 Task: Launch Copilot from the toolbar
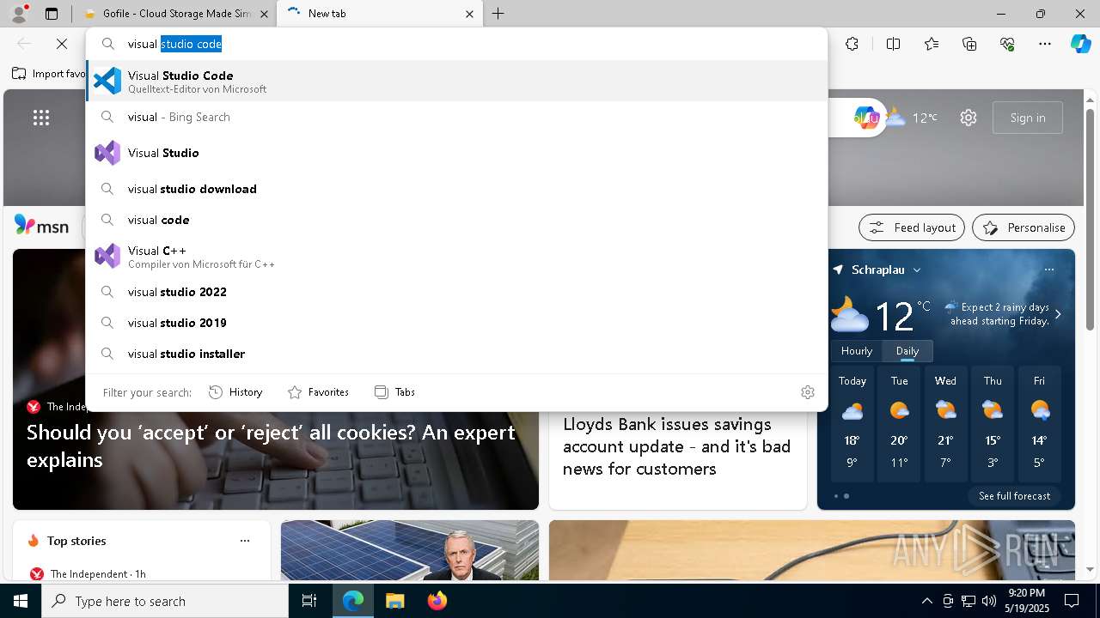[1080, 44]
